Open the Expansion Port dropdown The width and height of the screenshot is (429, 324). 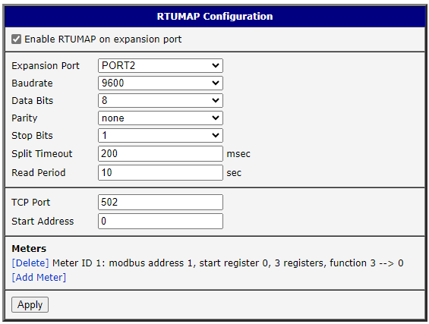pos(160,65)
